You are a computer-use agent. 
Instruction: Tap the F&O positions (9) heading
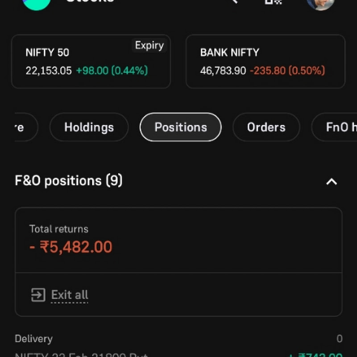pyautogui.click(x=69, y=181)
